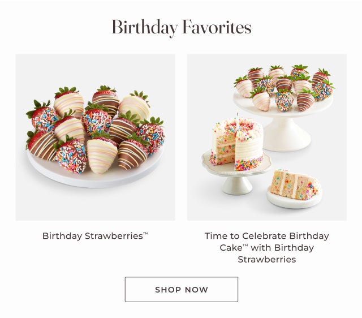This screenshot has width=362, height=318.
Task: Click the word Favorites in the heading
Action: (x=217, y=27)
